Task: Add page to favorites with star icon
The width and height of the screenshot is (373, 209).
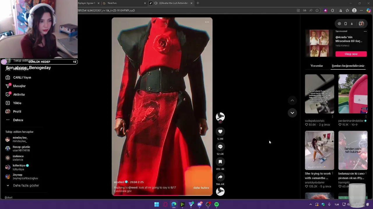Action: [x=317, y=10]
